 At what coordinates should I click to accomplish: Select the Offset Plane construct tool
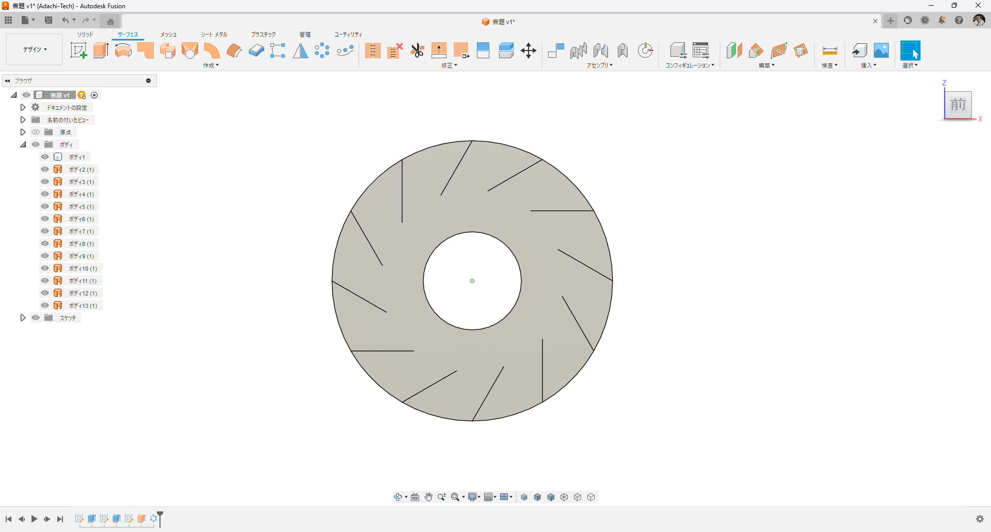pyautogui.click(x=734, y=51)
